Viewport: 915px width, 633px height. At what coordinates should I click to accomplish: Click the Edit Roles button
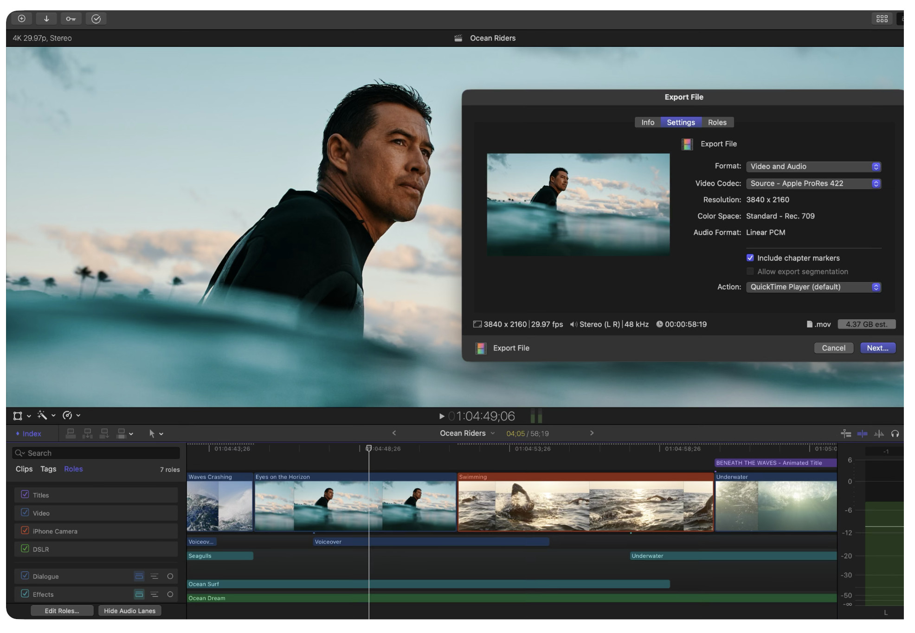[x=62, y=611]
